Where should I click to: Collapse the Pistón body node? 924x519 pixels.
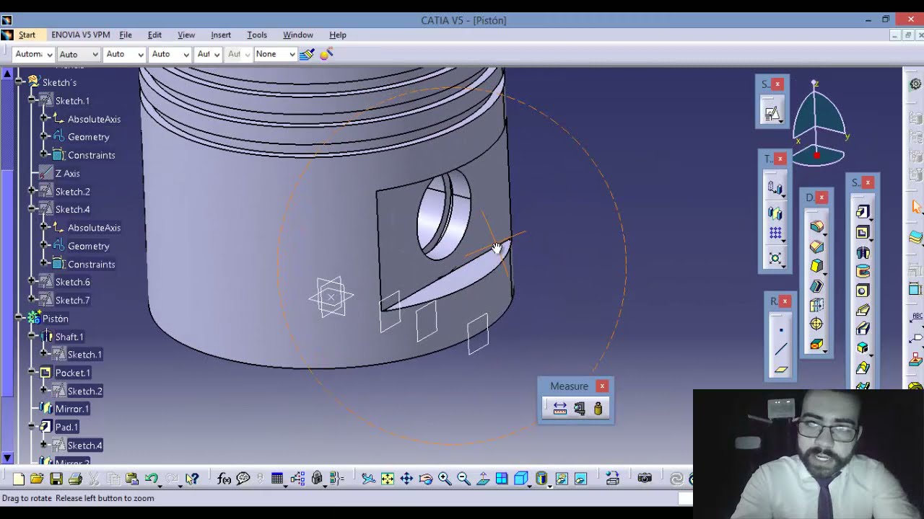19,318
